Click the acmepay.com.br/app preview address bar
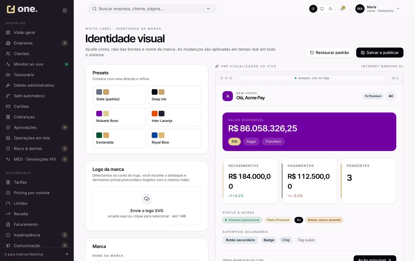Viewport: 415px width, 261px height. point(312,78)
